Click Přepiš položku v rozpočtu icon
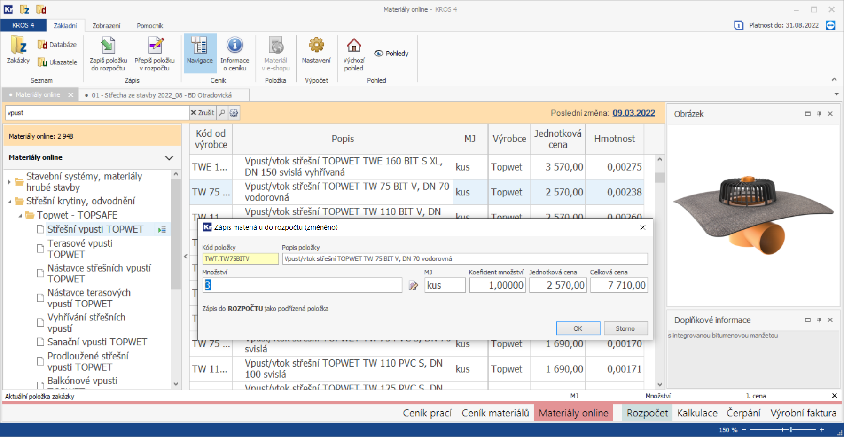The image size is (844, 437). [x=155, y=54]
